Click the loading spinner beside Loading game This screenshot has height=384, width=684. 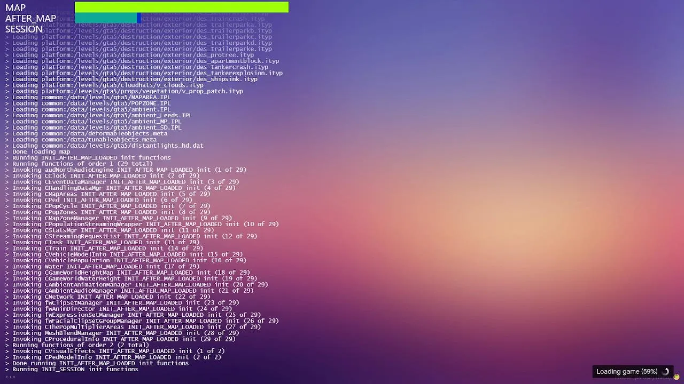coord(666,372)
